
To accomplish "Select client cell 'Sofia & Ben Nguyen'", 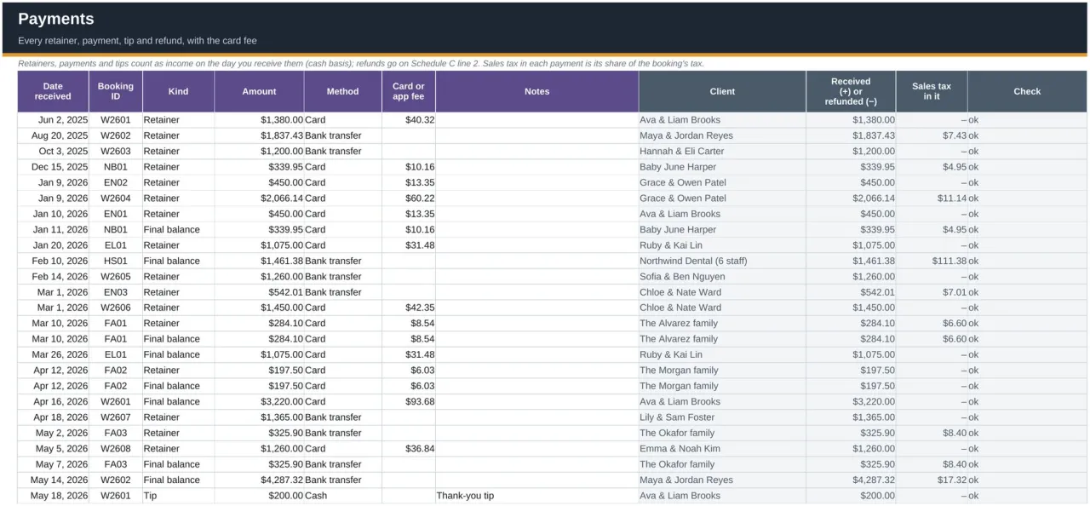I will [722, 276].
